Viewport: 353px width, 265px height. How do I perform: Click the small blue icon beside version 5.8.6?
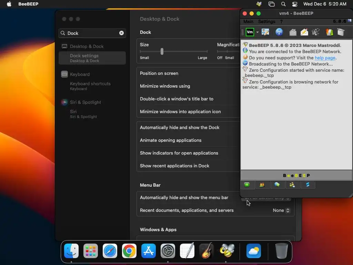(x=350, y=21)
